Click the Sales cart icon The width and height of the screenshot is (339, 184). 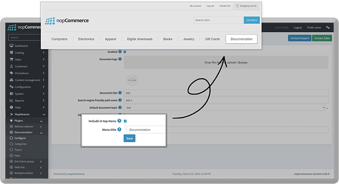[x=11, y=60]
